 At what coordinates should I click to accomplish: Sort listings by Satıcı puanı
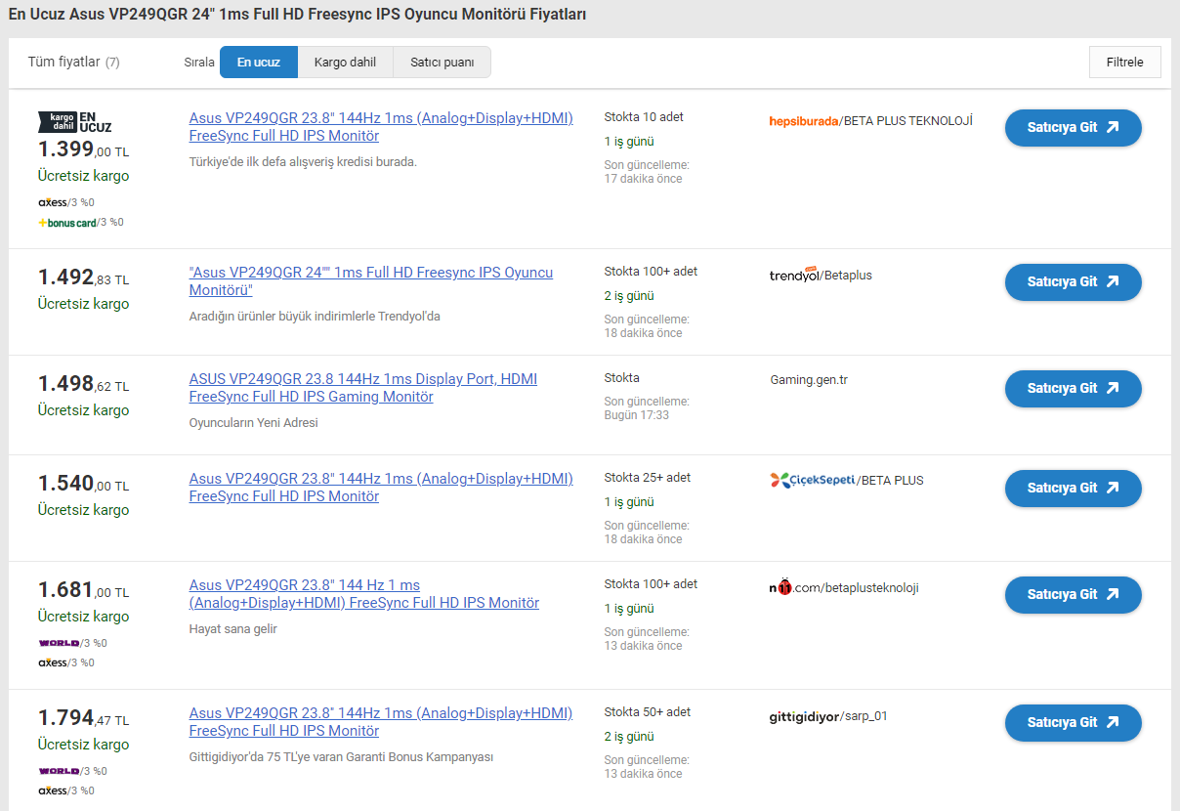[442, 63]
